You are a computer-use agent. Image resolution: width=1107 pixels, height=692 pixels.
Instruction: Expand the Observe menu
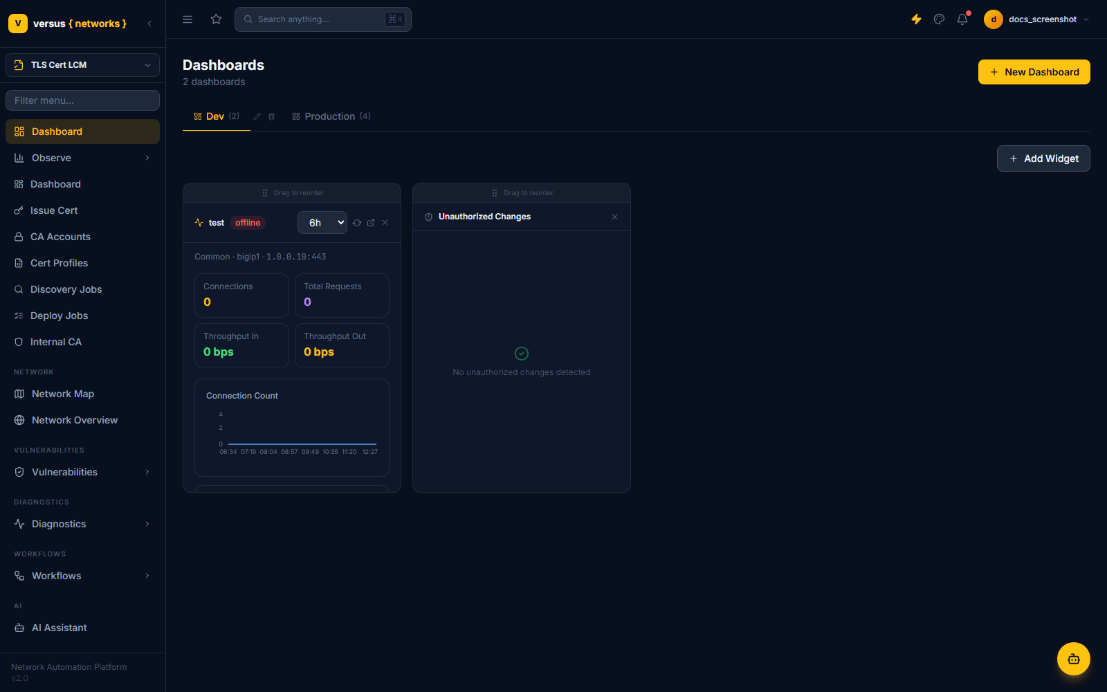click(x=82, y=158)
